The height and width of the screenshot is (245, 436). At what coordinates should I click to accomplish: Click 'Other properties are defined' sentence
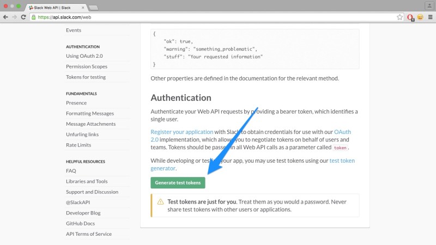point(245,78)
